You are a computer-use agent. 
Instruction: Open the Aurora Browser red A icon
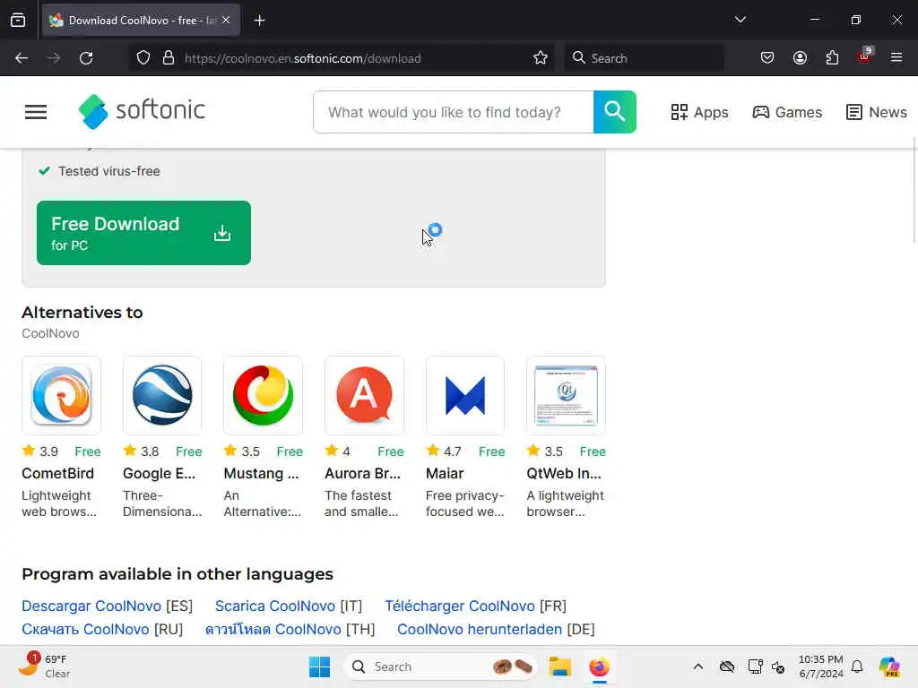point(364,395)
